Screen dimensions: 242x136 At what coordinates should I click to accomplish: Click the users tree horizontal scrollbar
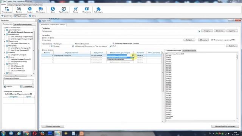(18, 76)
